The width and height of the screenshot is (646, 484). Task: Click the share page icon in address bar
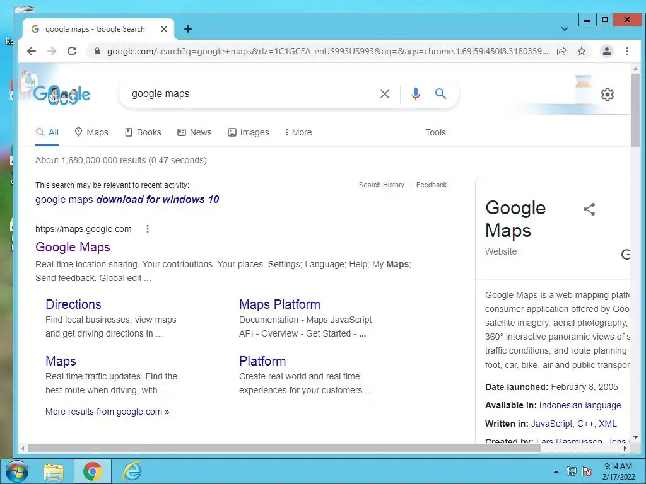tap(561, 51)
